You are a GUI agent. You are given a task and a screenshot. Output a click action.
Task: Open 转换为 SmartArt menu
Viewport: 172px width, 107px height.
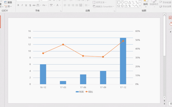click(x=103, y=6)
